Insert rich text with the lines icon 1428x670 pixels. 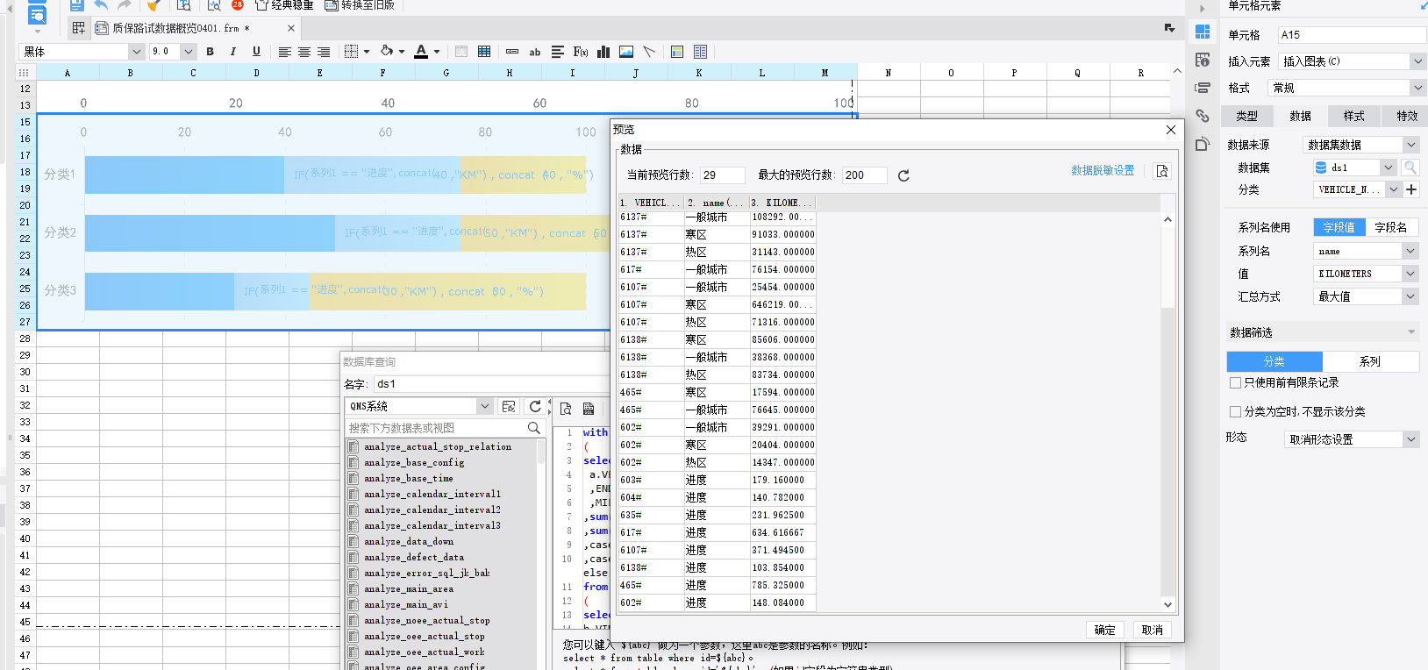(558, 52)
